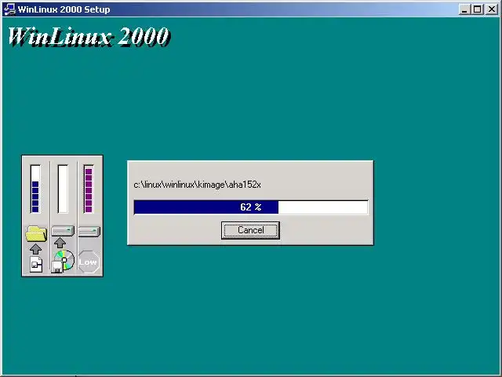Click the blue file copy gauge
The height and width of the screenshot is (377, 502).
pyautogui.click(x=35, y=188)
